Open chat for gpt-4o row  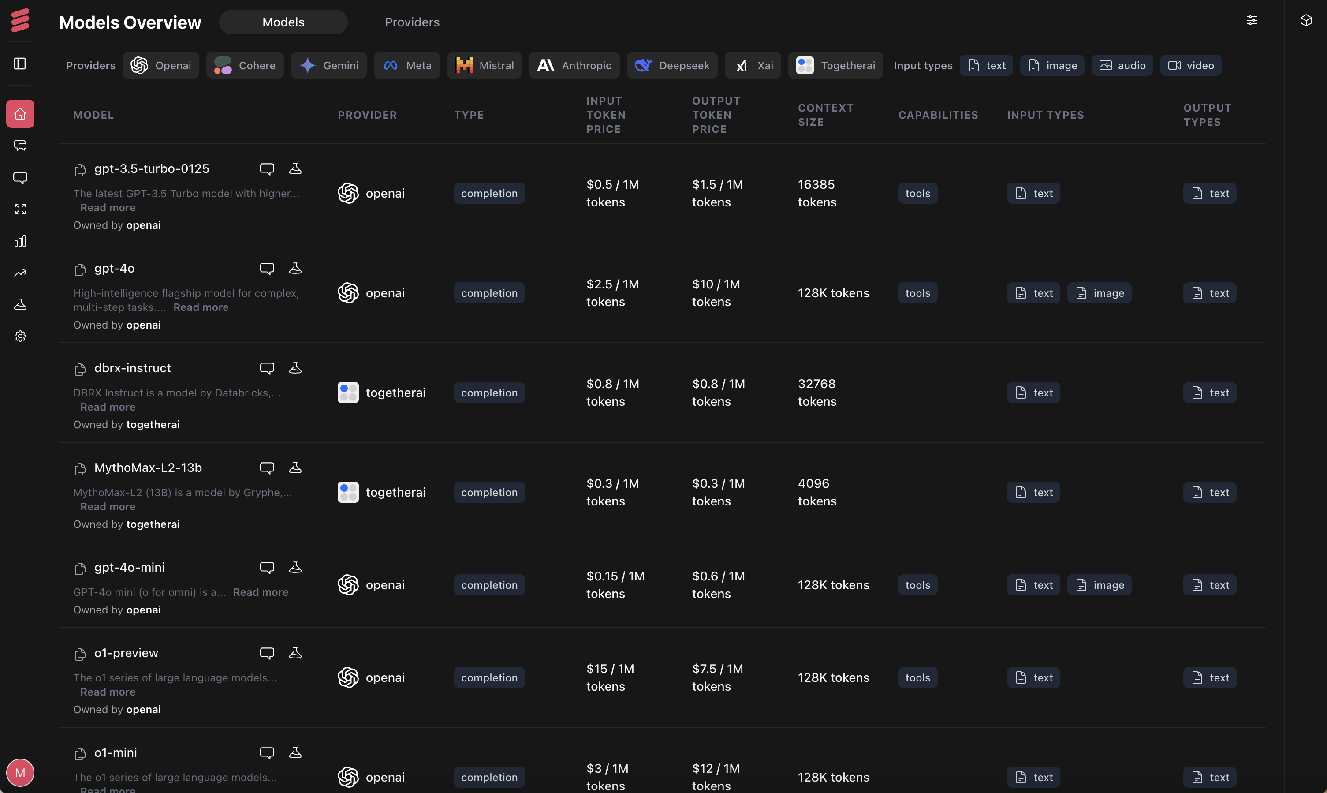267,268
